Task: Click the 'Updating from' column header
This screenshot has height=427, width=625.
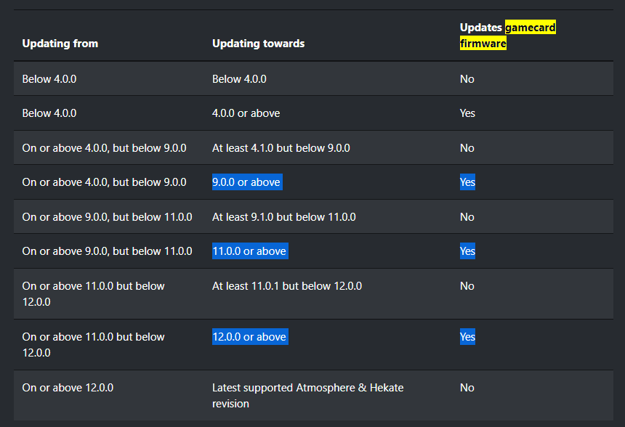Action: click(60, 44)
